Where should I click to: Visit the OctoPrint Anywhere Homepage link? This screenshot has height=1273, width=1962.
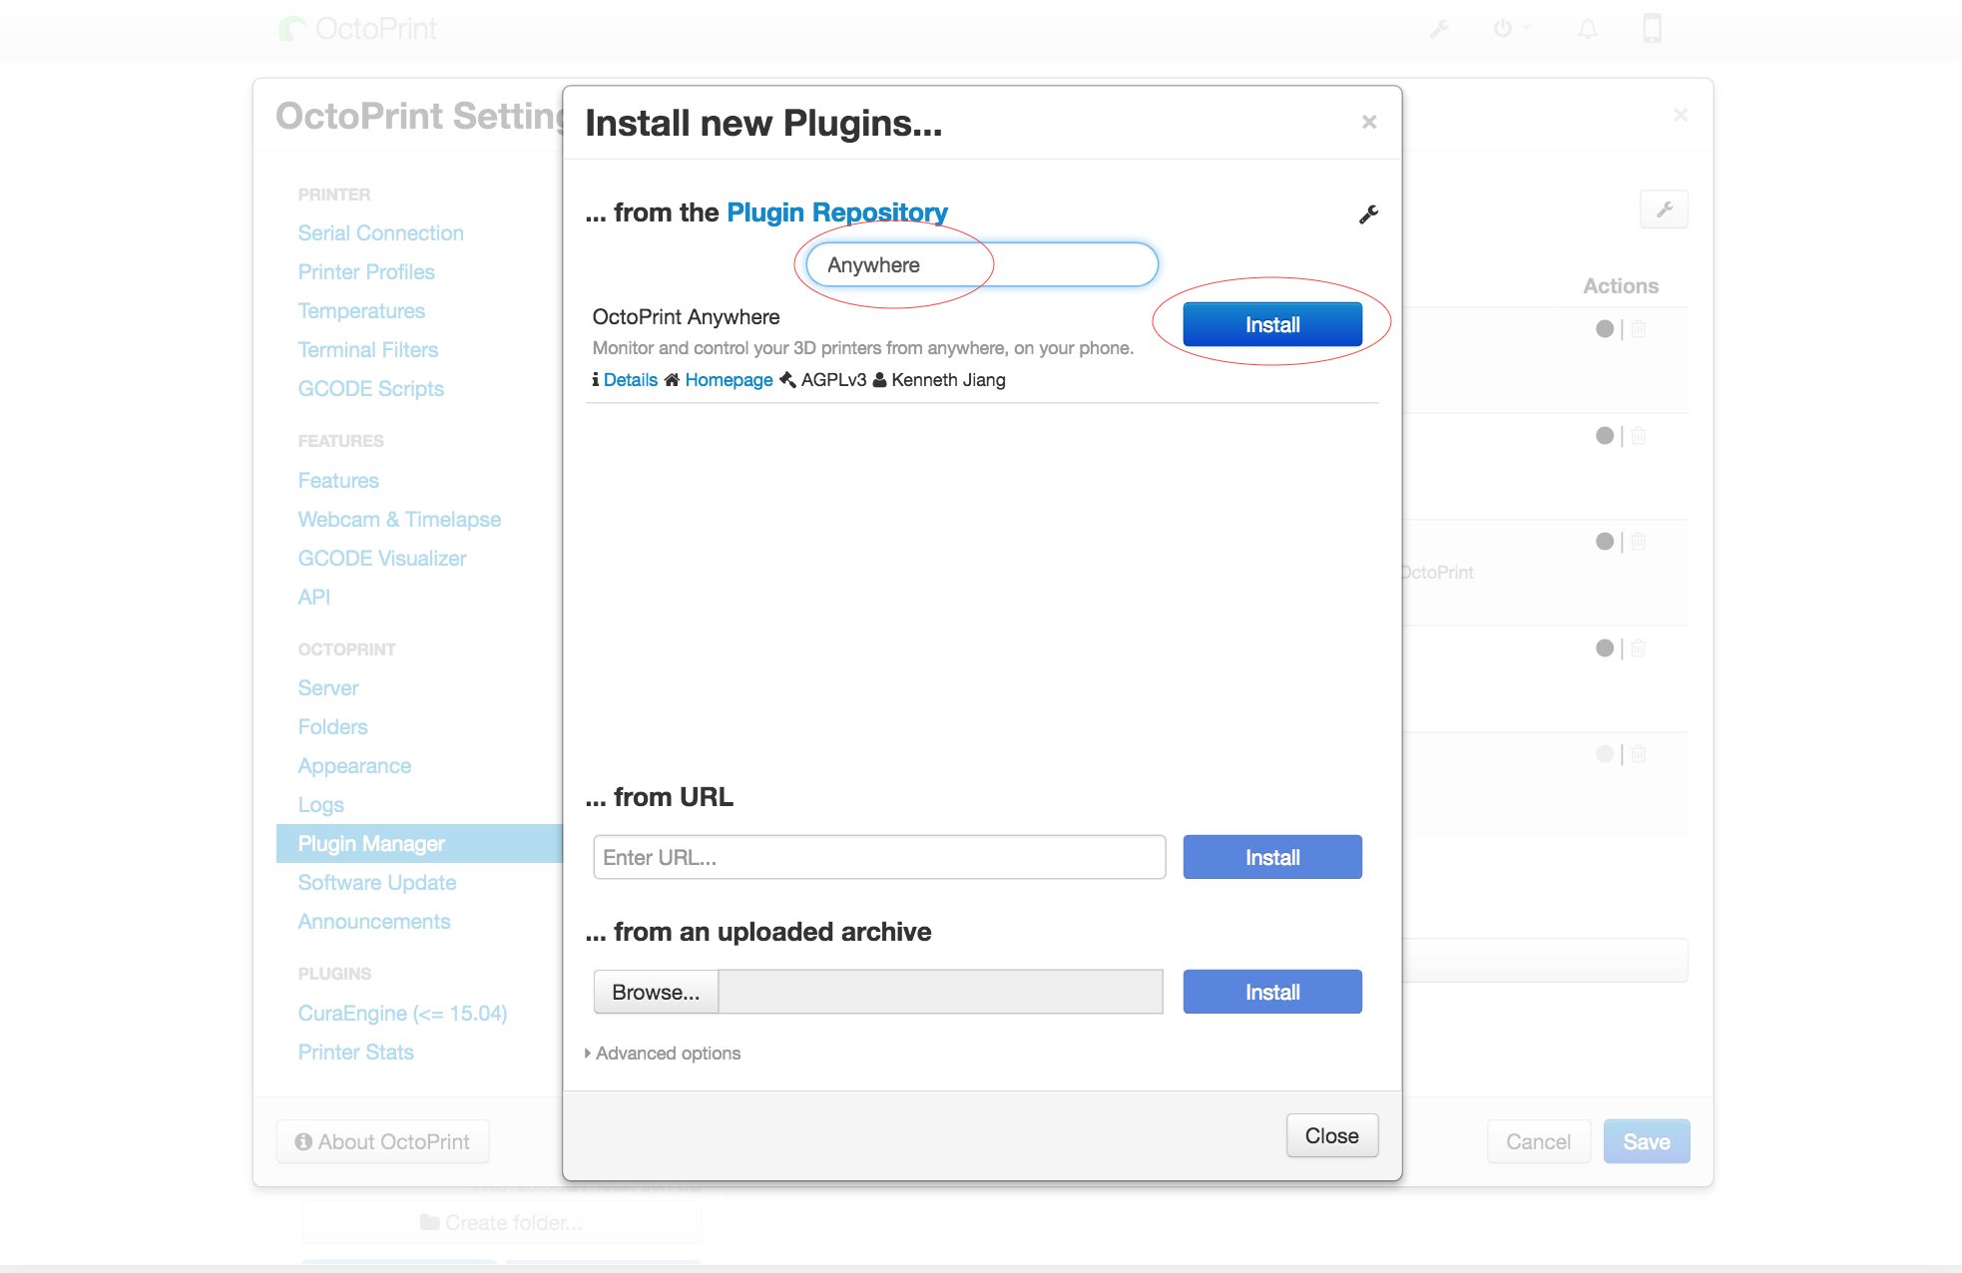729,380
